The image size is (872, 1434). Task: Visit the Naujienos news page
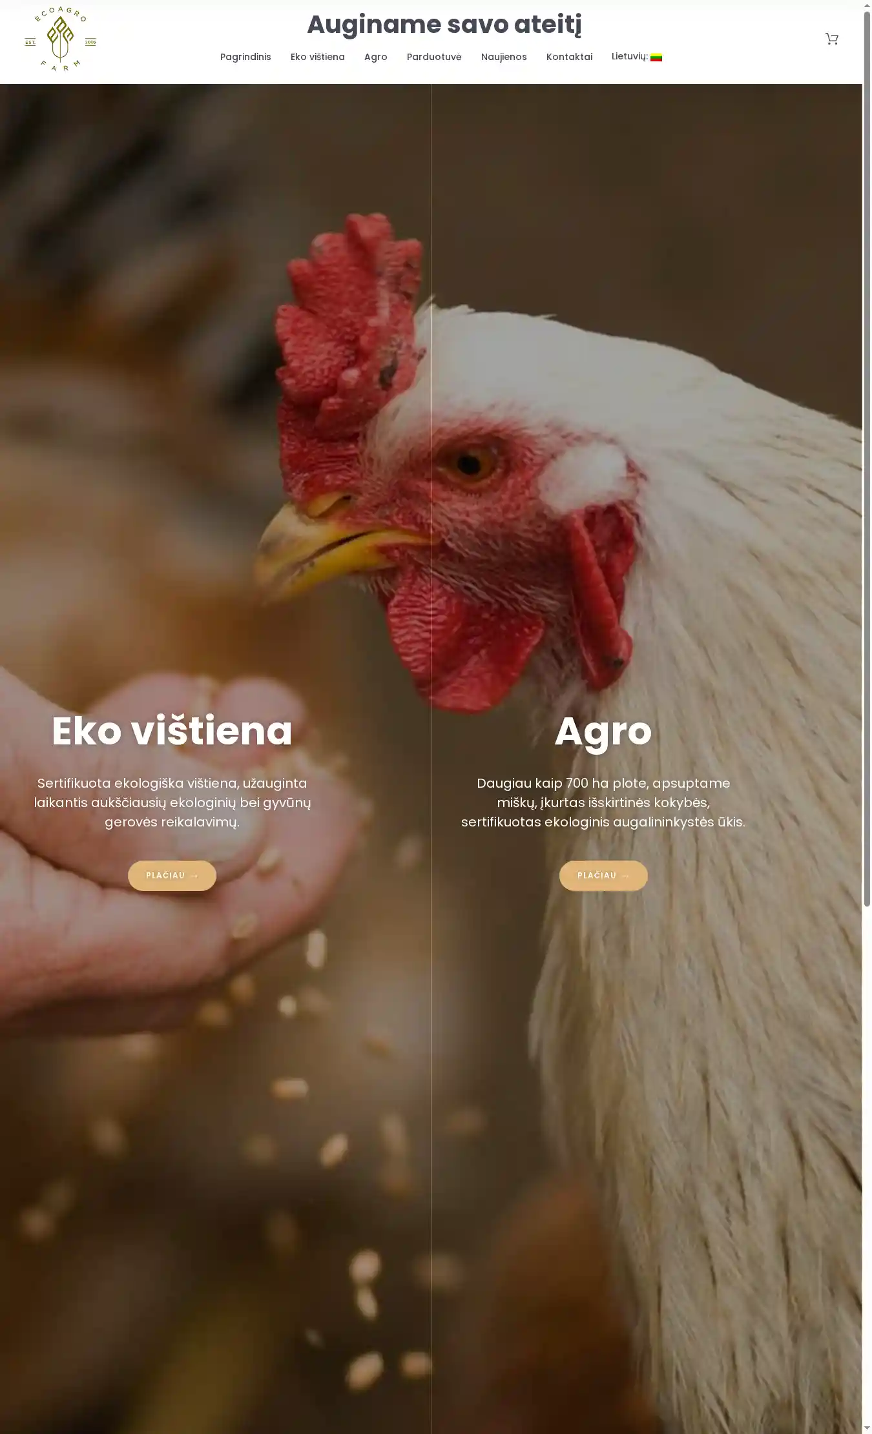click(504, 57)
